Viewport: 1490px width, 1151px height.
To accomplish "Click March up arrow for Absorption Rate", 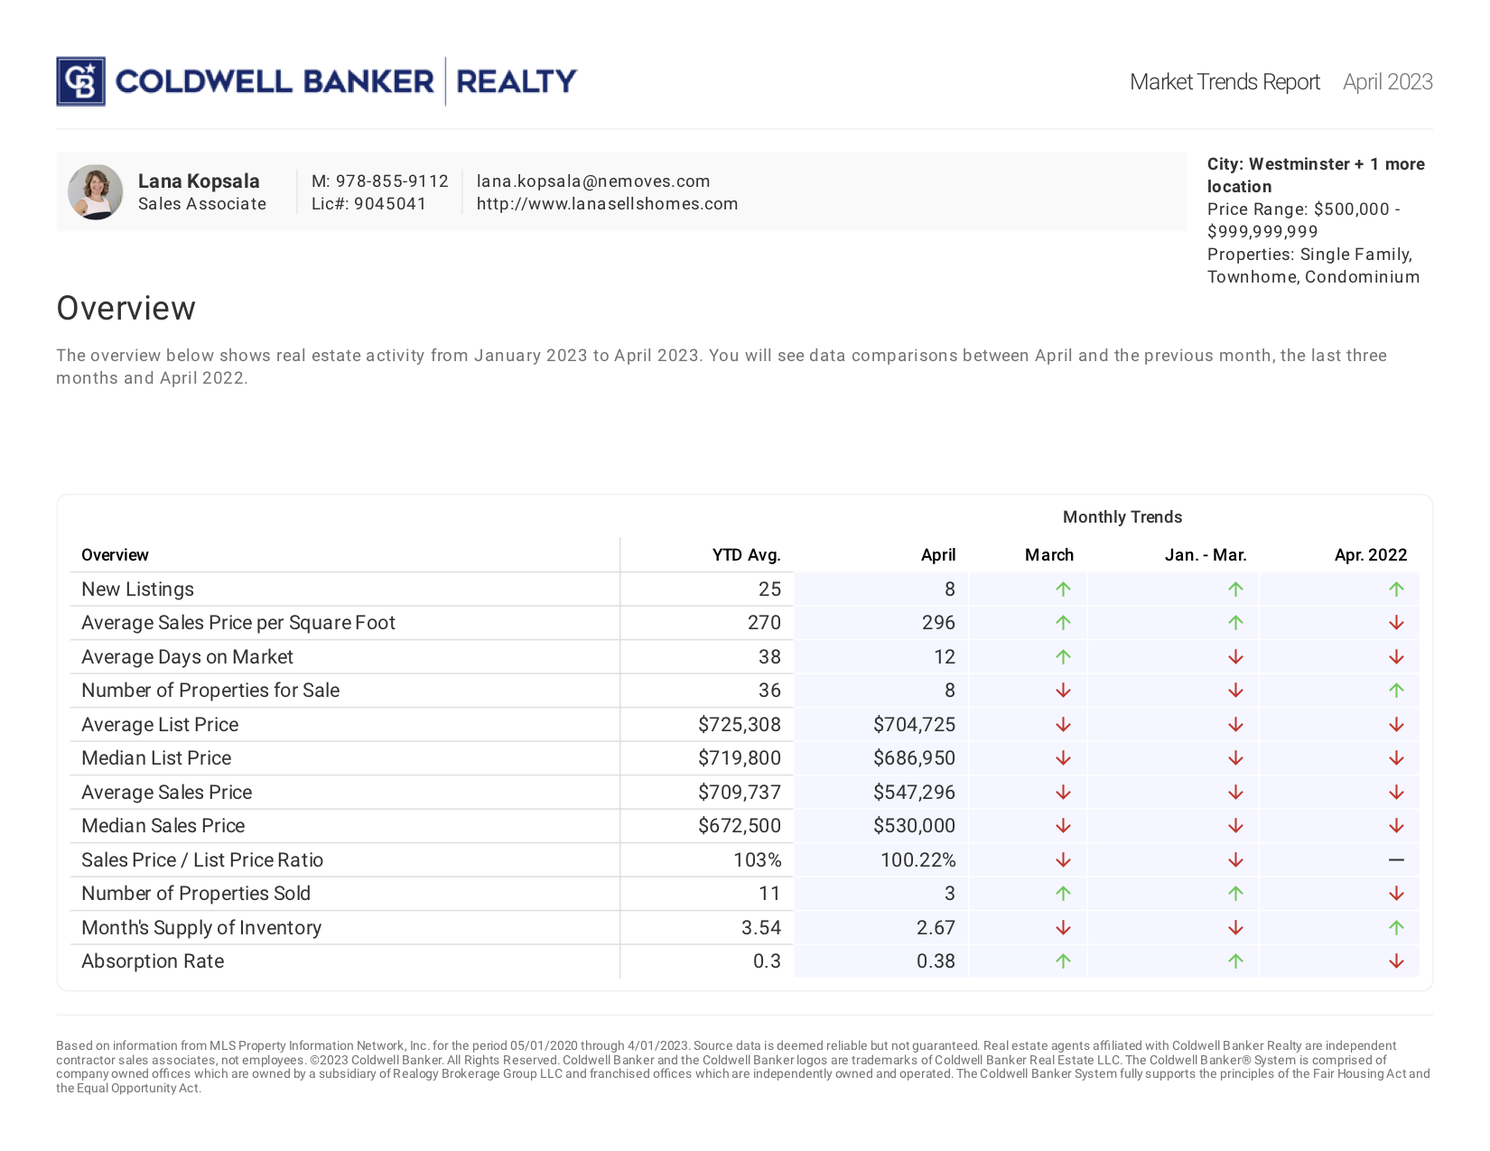I will (1063, 961).
